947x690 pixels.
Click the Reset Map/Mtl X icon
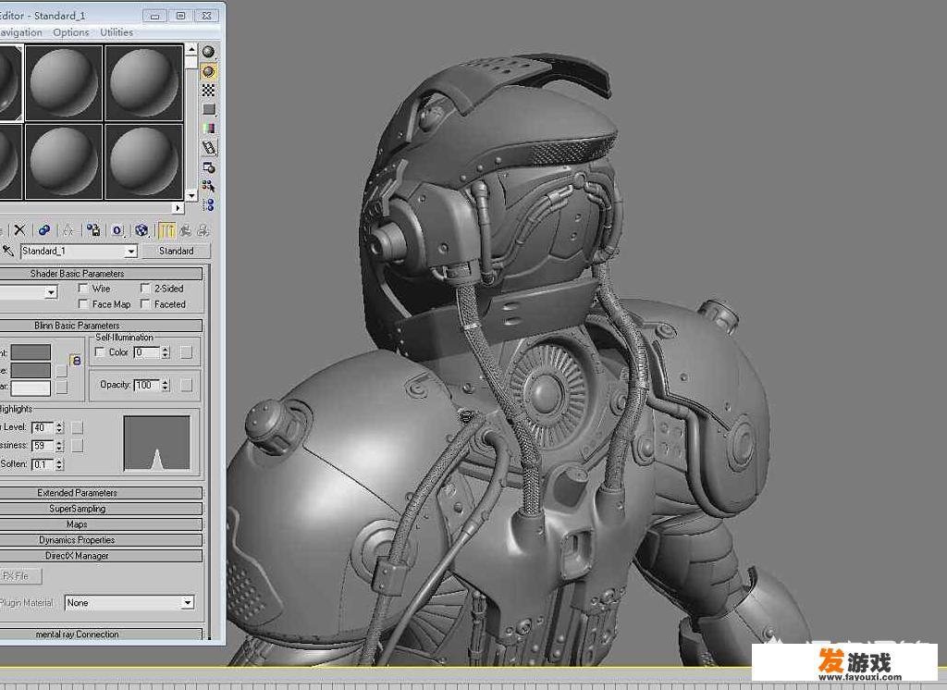pos(19,230)
